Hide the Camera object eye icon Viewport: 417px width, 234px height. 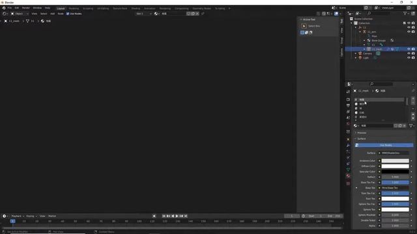[409, 53]
